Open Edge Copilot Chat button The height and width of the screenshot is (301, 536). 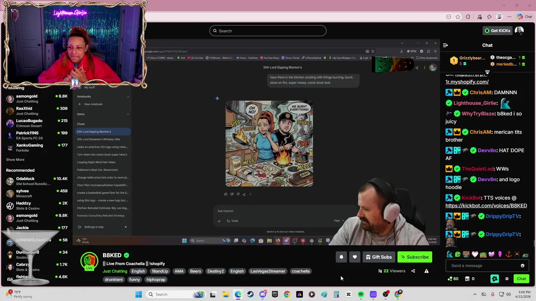point(524,17)
